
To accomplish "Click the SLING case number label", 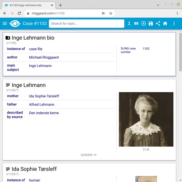I will pyautogui.click(x=128, y=50).
